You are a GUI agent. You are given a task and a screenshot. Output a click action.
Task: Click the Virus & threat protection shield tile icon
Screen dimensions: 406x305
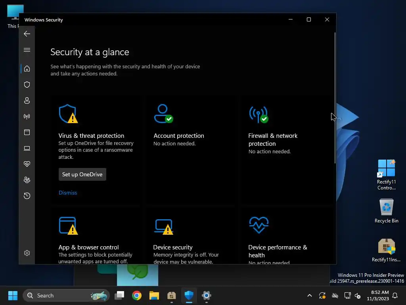click(x=68, y=114)
